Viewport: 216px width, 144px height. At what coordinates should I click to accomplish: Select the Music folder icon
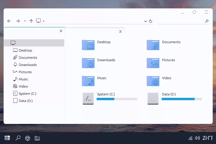[x=88, y=81]
